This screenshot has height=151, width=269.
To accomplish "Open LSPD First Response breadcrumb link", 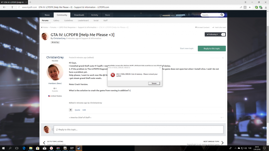I will click(x=67, y=27).
